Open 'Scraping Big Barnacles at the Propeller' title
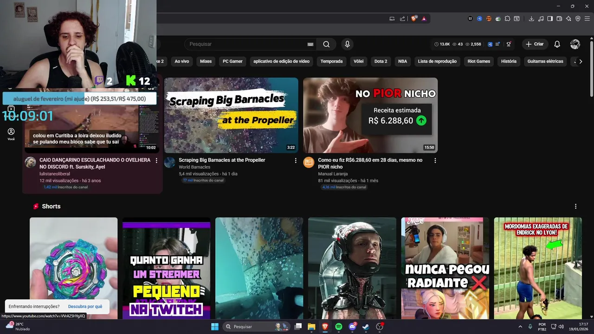594x334 pixels. [x=222, y=160]
